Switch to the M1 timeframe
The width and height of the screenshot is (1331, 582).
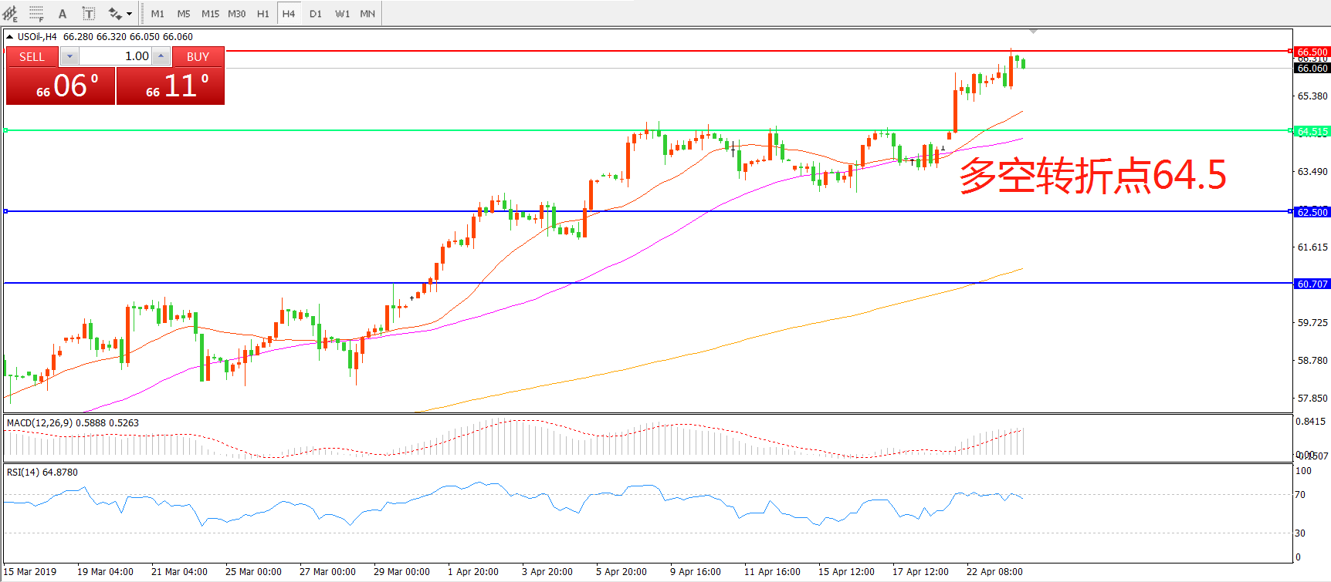click(157, 13)
